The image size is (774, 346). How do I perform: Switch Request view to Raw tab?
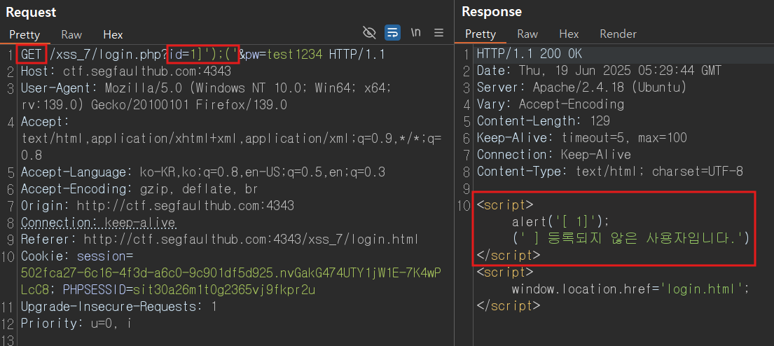click(x=71, y=34)
